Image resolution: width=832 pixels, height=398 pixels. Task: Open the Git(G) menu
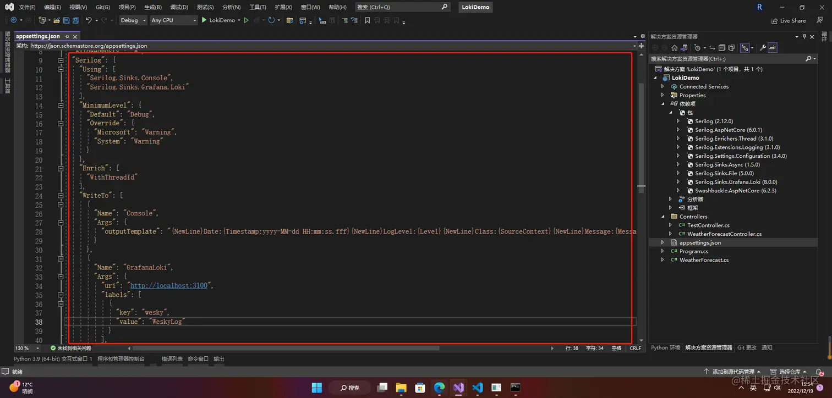pos(103,7)
